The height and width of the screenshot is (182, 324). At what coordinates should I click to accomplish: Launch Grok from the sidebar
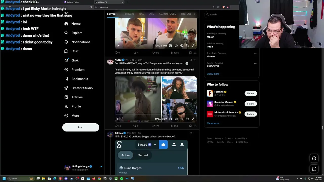click(71, 60)
